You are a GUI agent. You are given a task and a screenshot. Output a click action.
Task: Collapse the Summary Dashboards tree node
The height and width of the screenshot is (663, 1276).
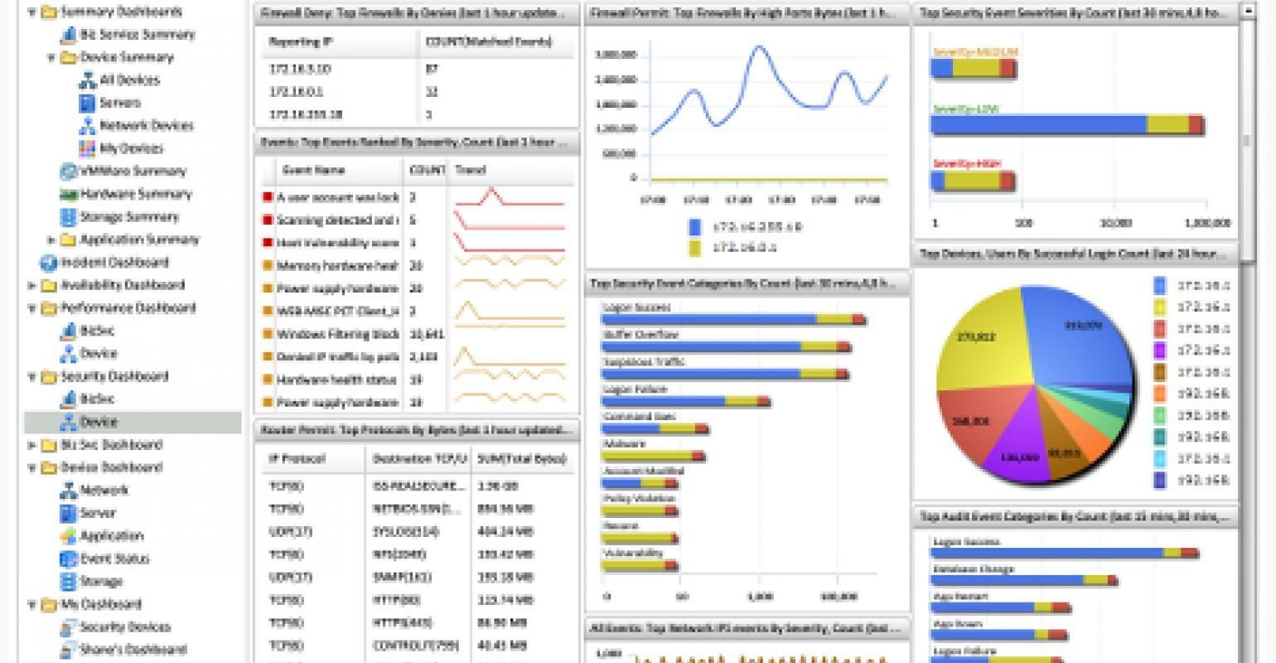click(32, 12)
